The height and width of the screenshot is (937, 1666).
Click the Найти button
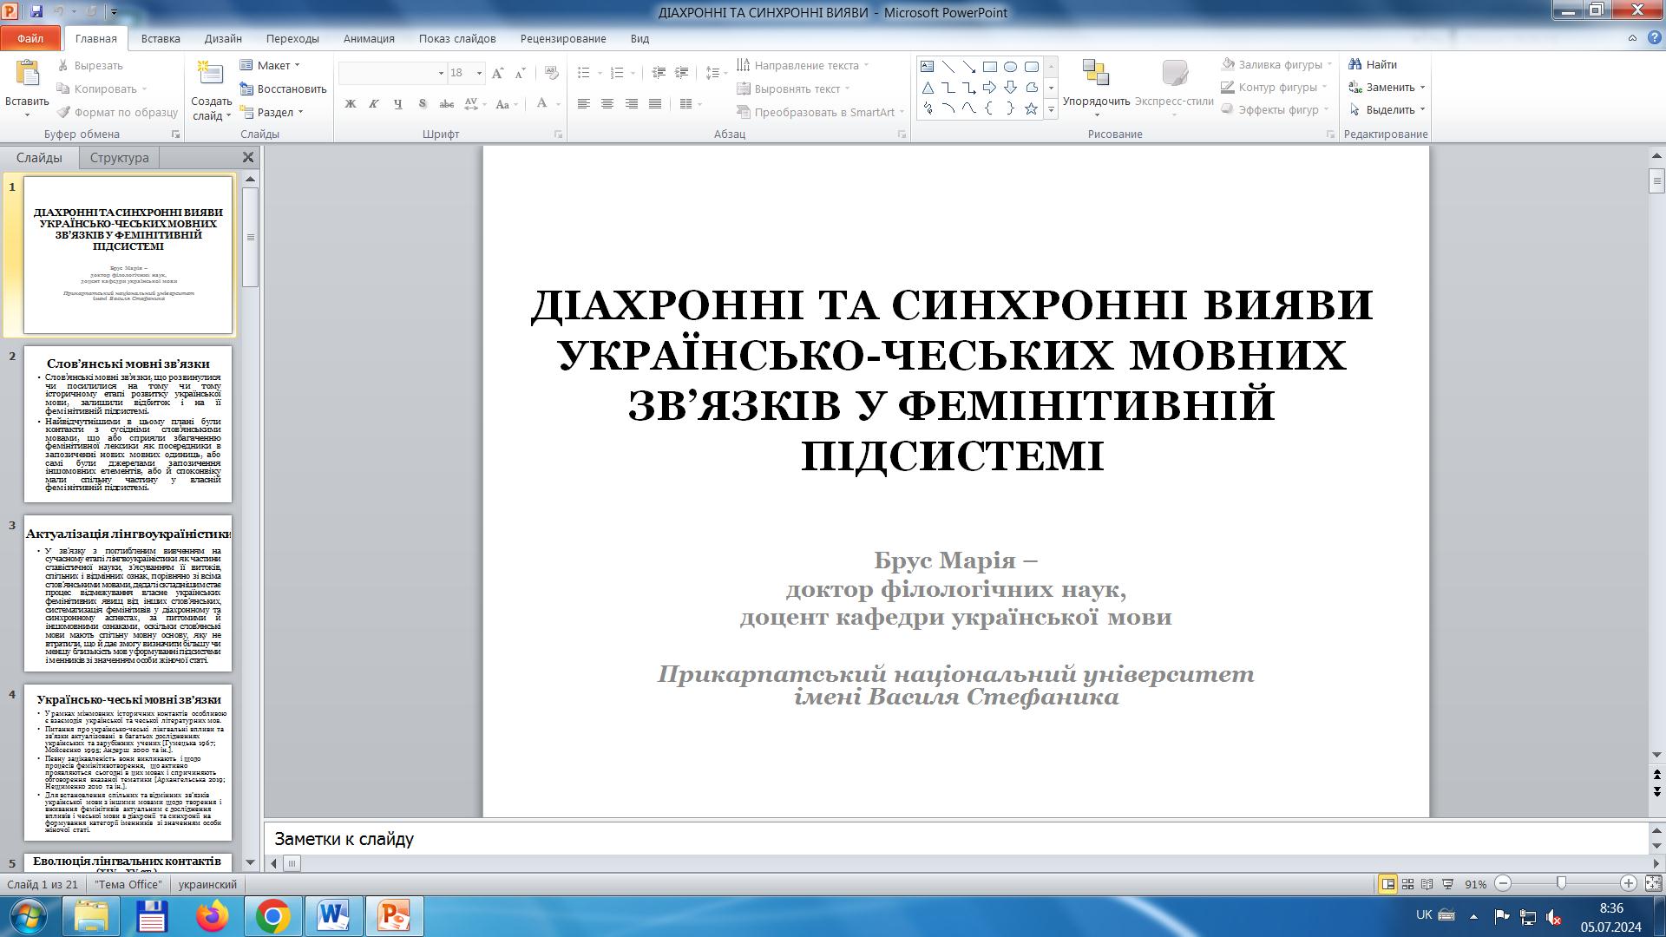click(x=1373, y=64)
